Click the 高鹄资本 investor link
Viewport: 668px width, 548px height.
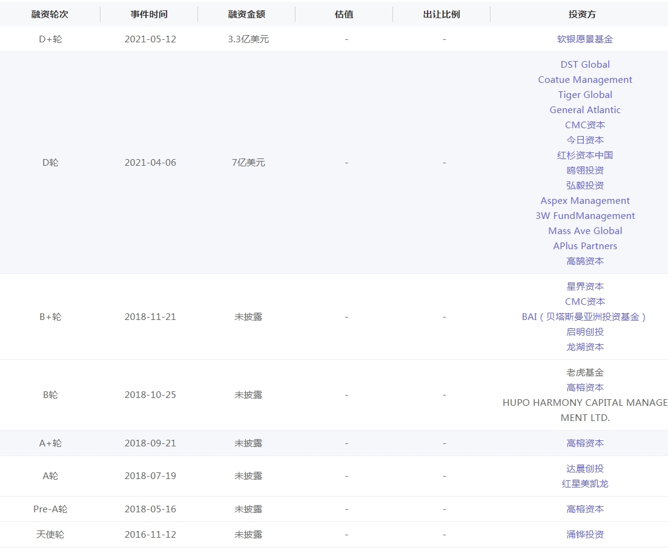point(585,261)
